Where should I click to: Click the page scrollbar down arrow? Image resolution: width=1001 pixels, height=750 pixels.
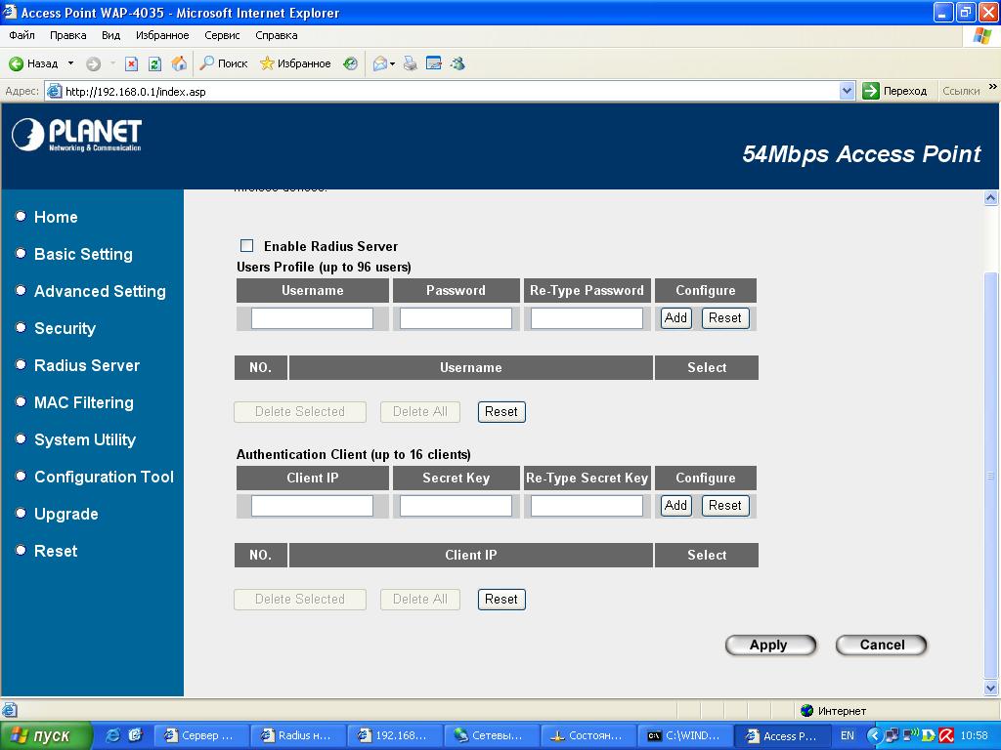(x=991, y=687)
